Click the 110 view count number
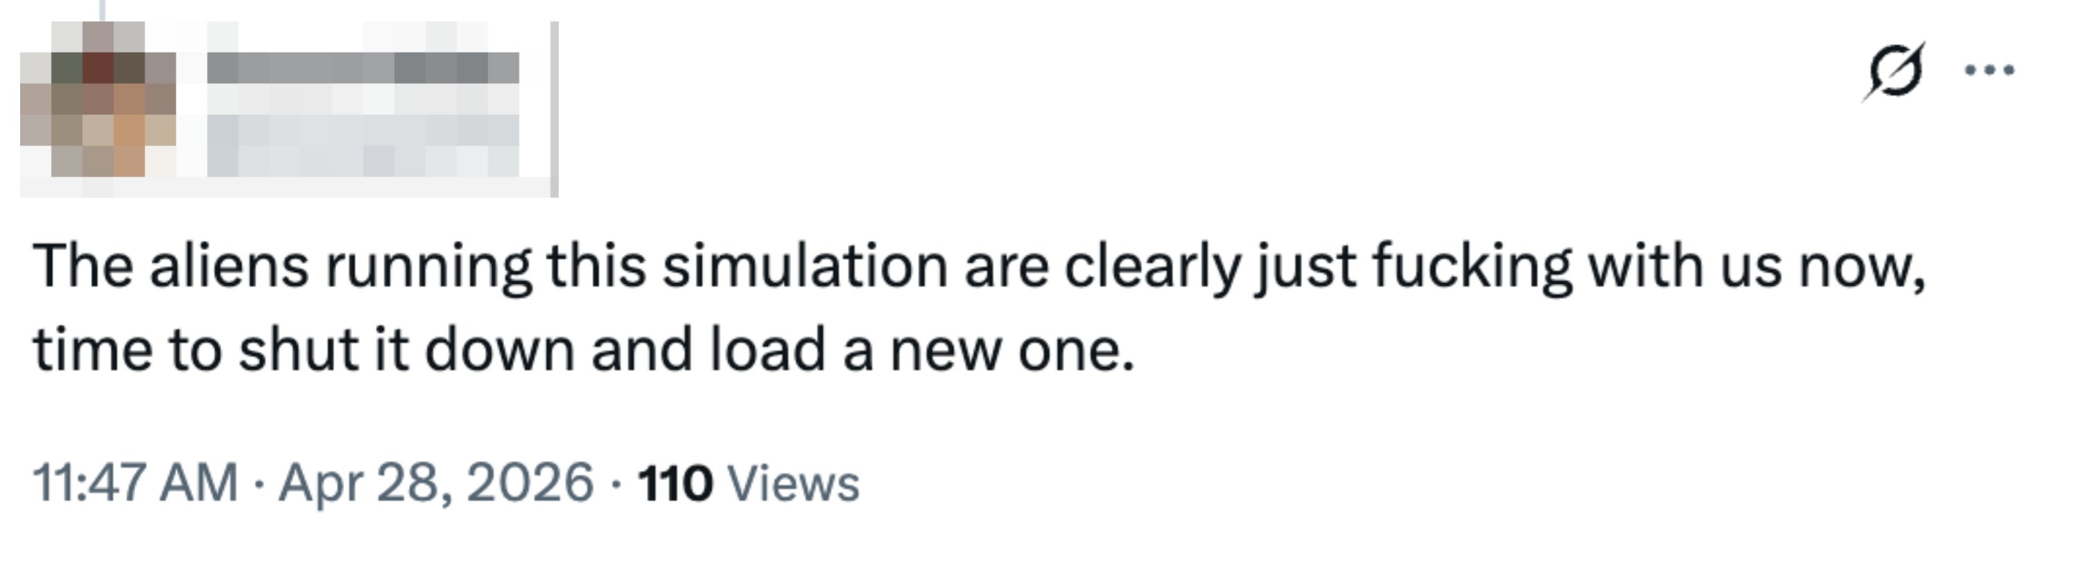The height and width of the screenshot is (565, 2079). point(675,483)
